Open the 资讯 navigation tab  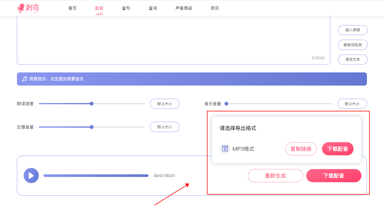point(215,8)
